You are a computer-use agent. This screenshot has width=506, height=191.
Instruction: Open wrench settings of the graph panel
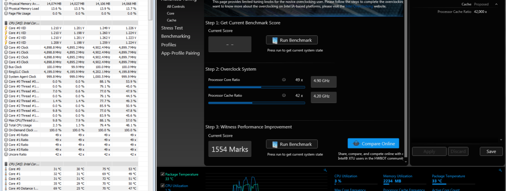pos(325,170)
